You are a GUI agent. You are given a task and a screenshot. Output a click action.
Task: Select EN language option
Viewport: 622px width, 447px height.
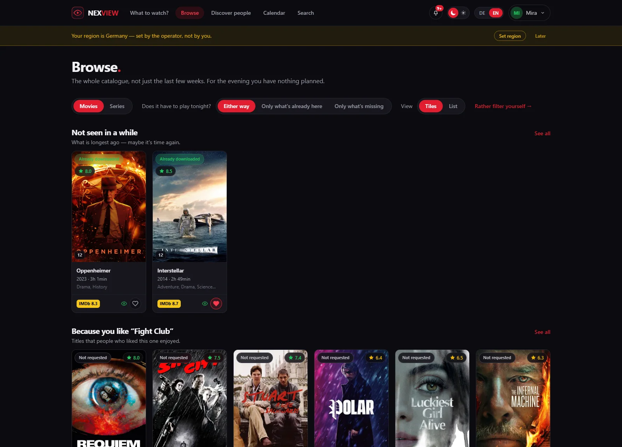tap(496, 13)
